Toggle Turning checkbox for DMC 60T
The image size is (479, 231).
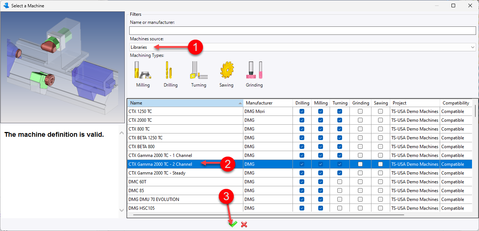pyautogui.click(x=340, y=182)
